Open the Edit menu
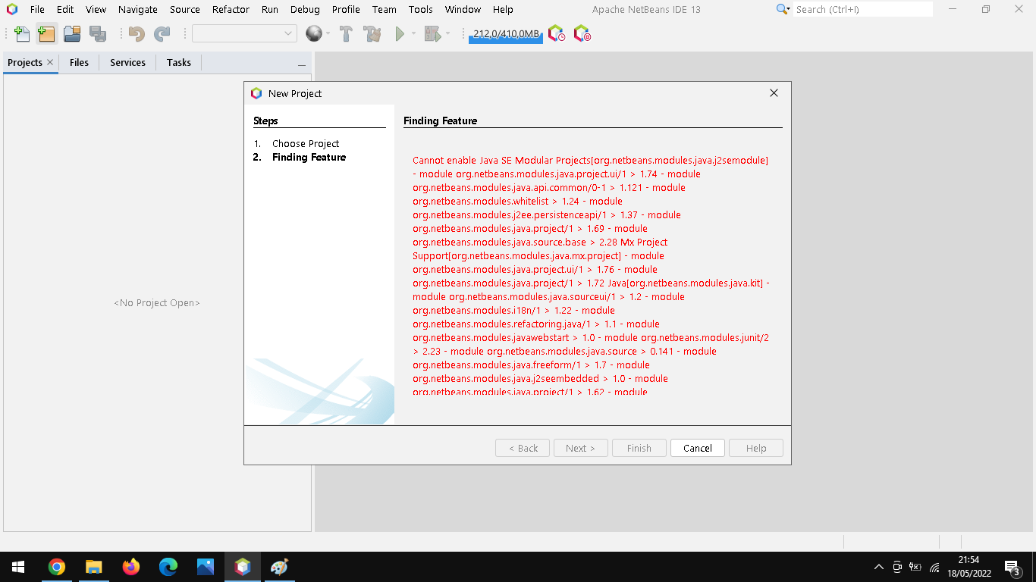This screenshot has width=1036, height=582. tap(65, 10)
